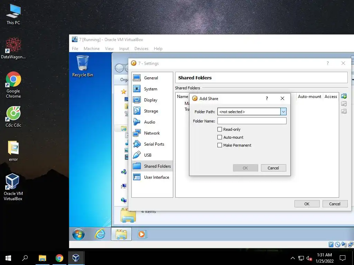Open the error folder on desktop

point(13,151)
